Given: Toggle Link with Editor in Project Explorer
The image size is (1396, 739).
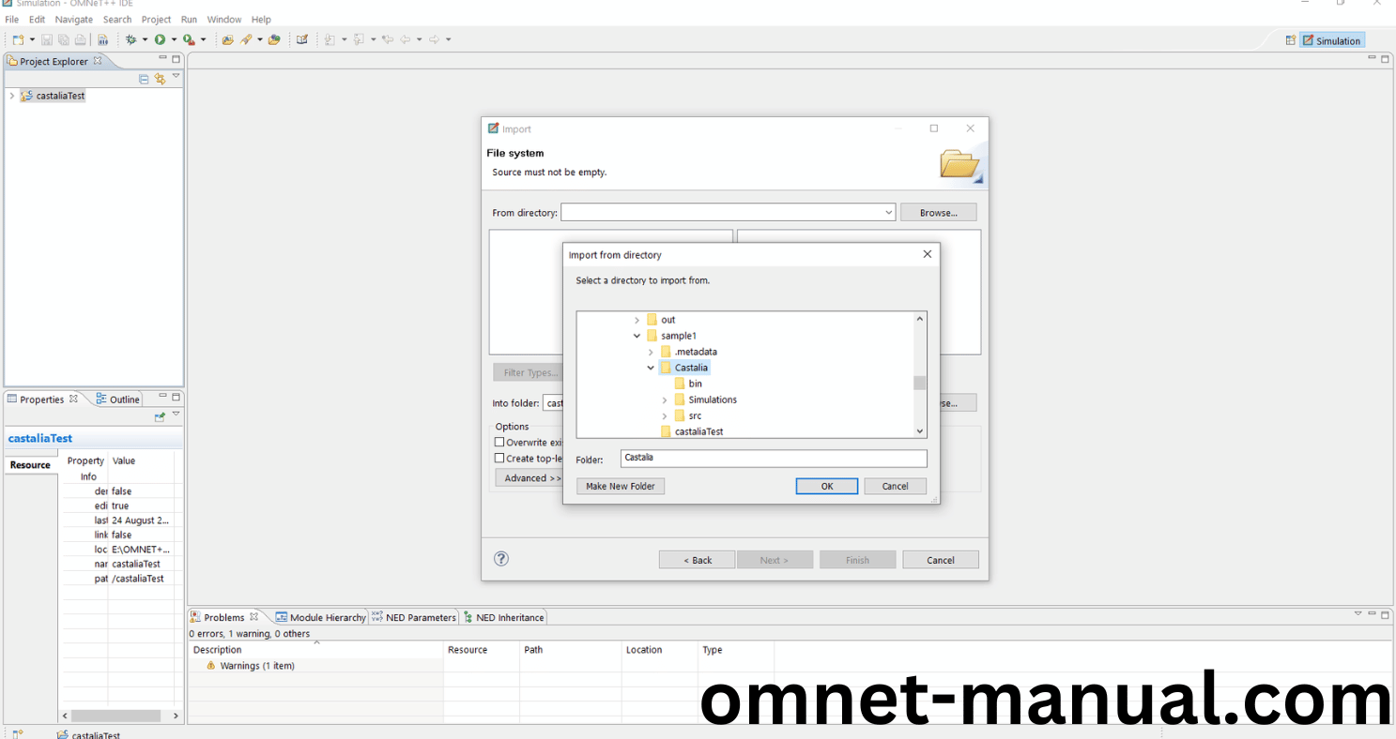Looking at the screenshot, I should click(x=160, y=79).
